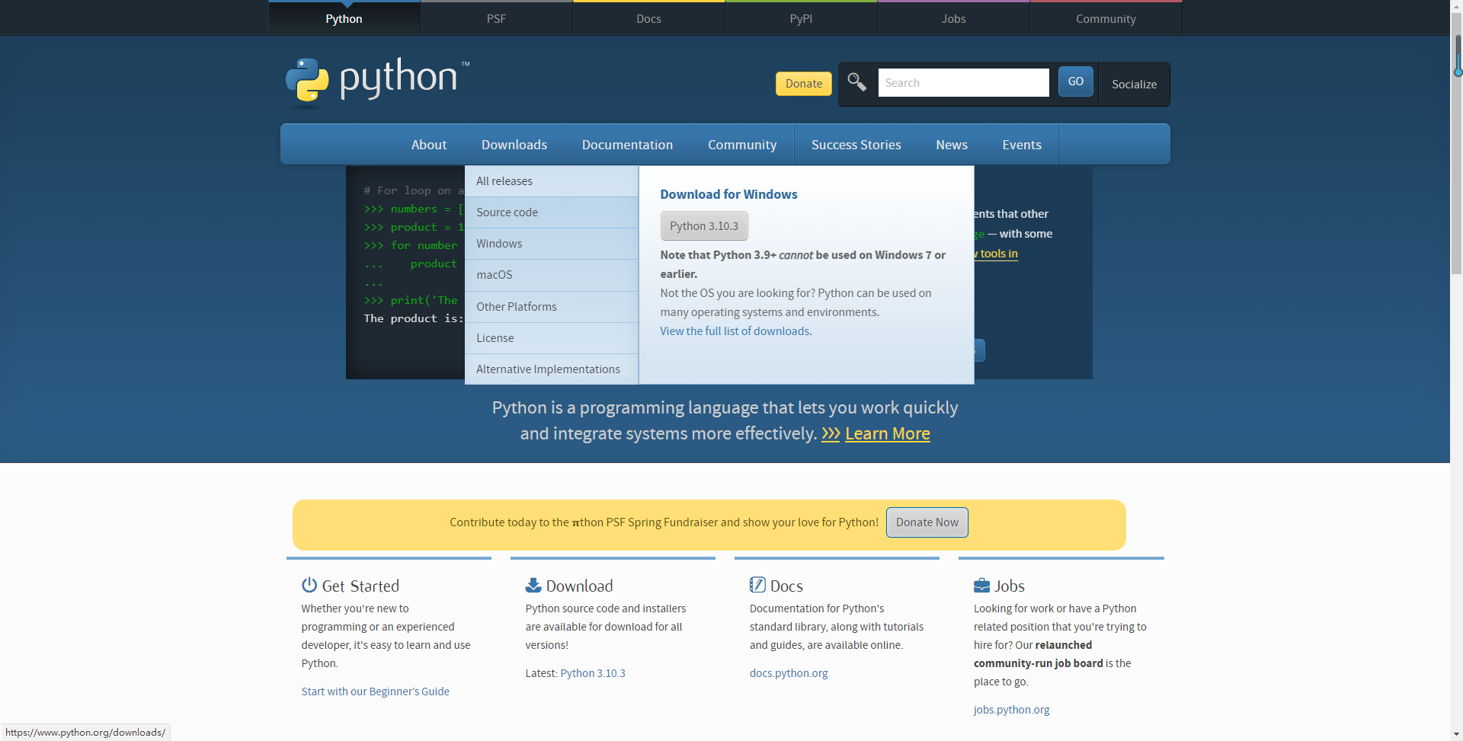Click the Donate Now button
This screenshot has width=1463, height=741.
pyautogui.click(x=927, y=522)
